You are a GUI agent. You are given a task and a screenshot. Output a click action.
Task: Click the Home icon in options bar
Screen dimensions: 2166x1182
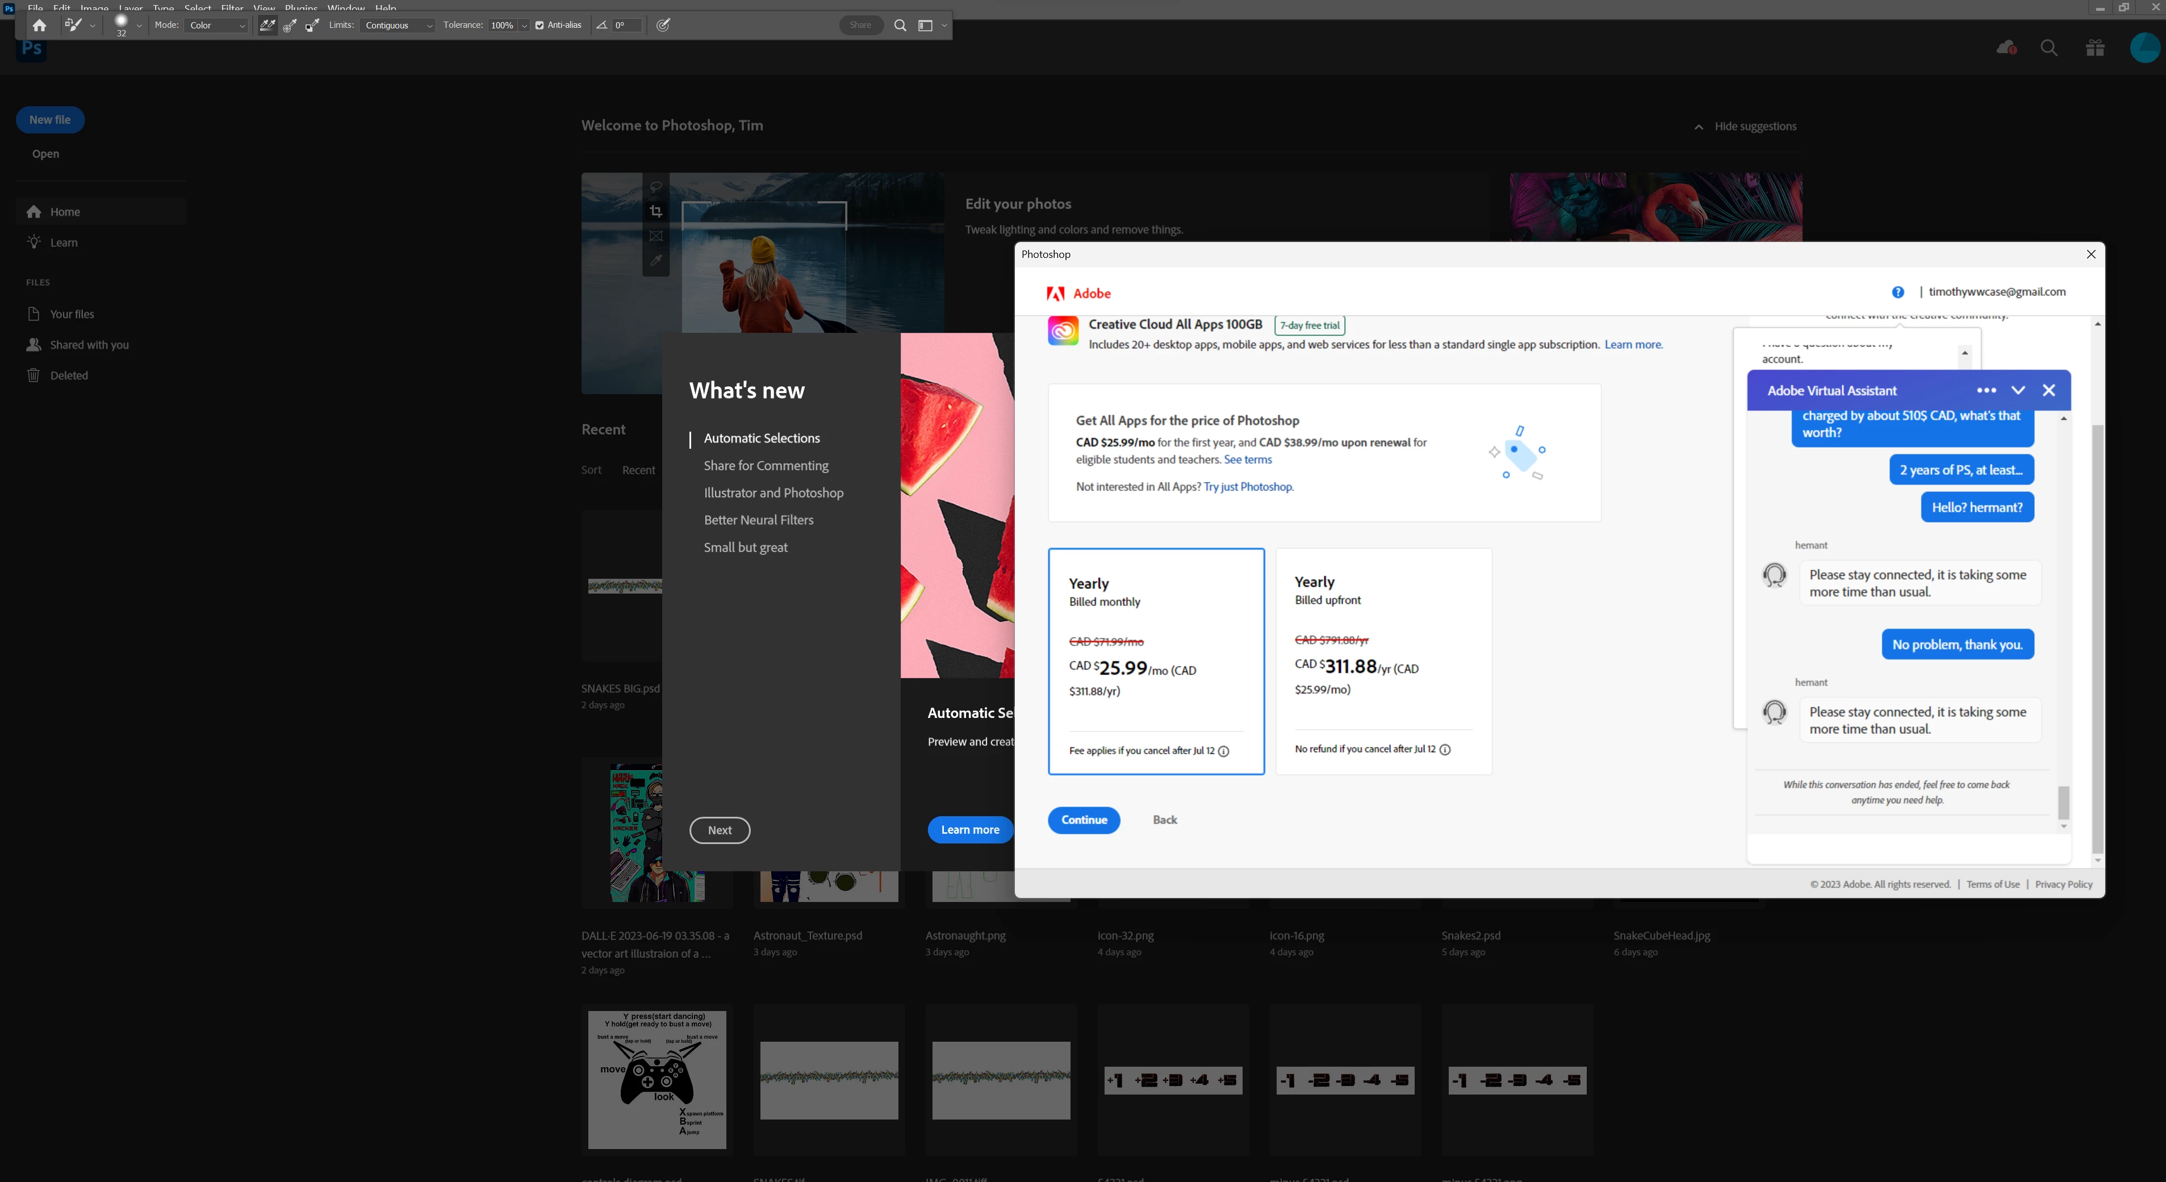(x=39, y=25)
